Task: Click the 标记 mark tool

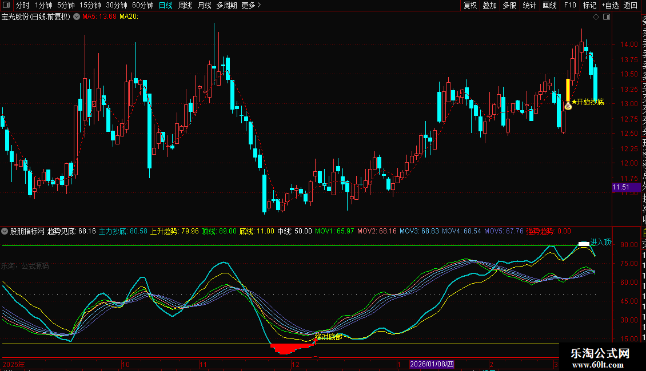Action: click(589, 5)
